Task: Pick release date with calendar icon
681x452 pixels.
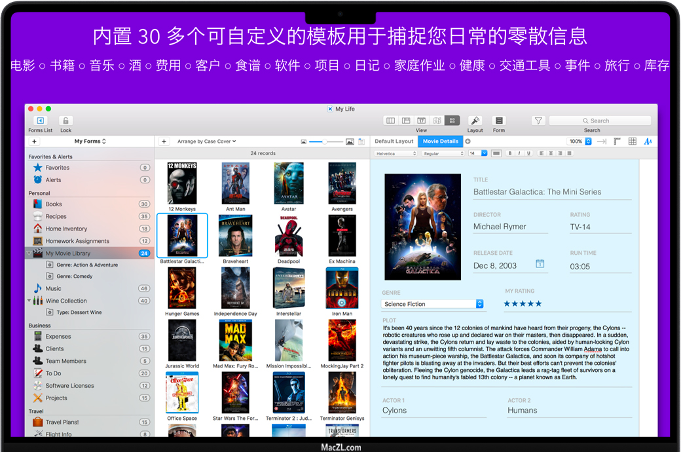Action: coord(540,264)
